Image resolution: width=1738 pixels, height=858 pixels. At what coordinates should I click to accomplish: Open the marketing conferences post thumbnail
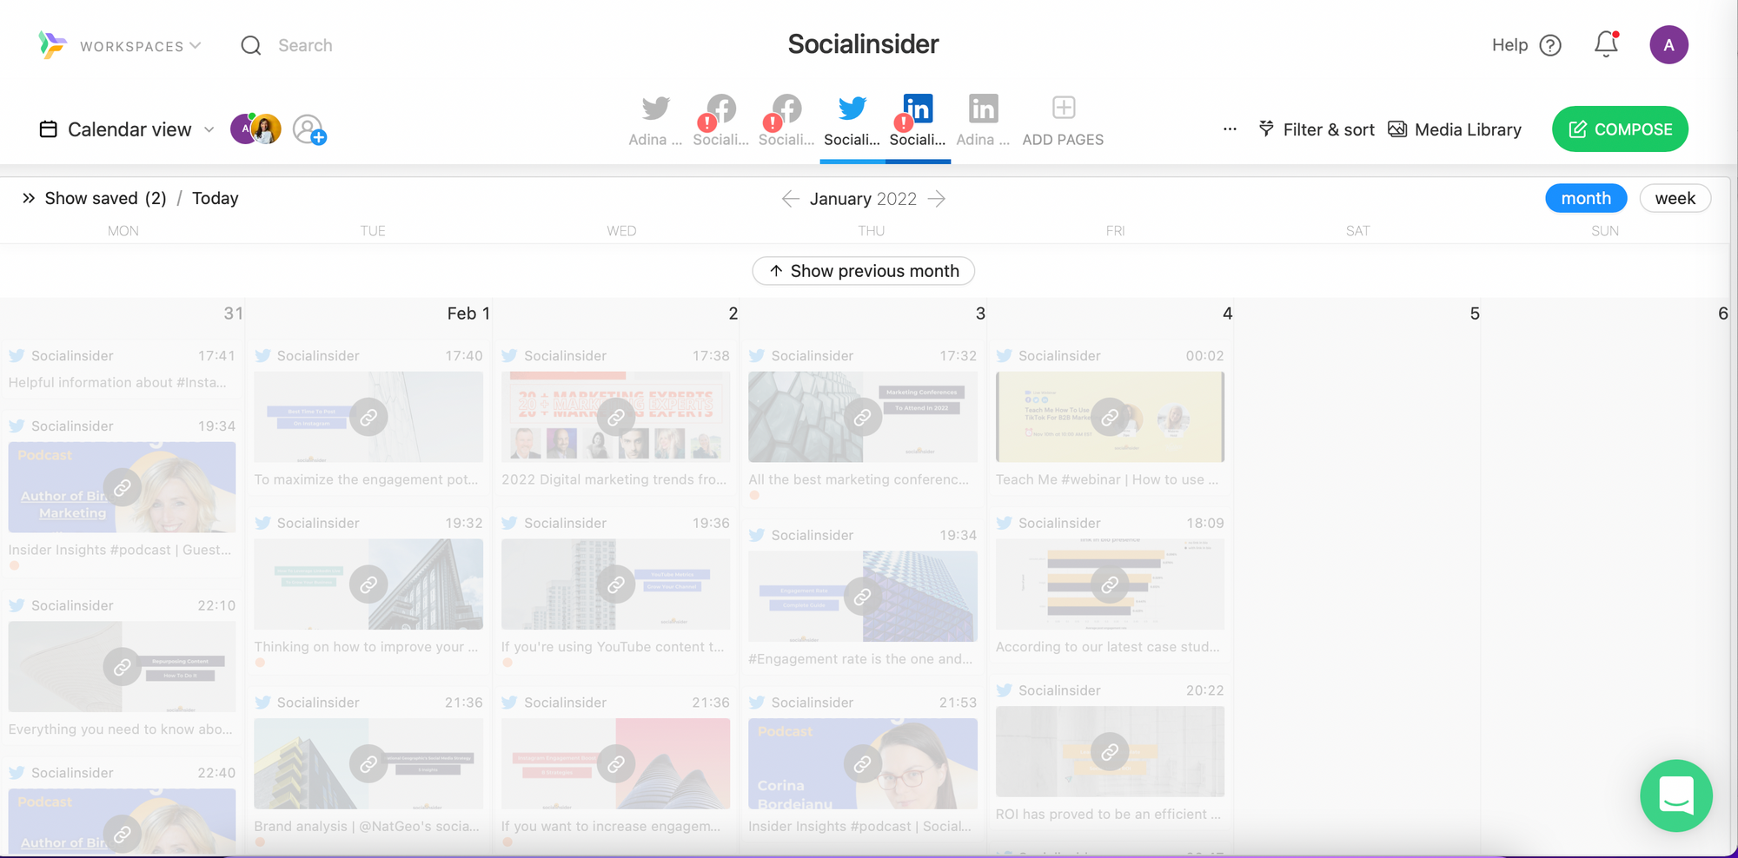(x=862, y=417)
